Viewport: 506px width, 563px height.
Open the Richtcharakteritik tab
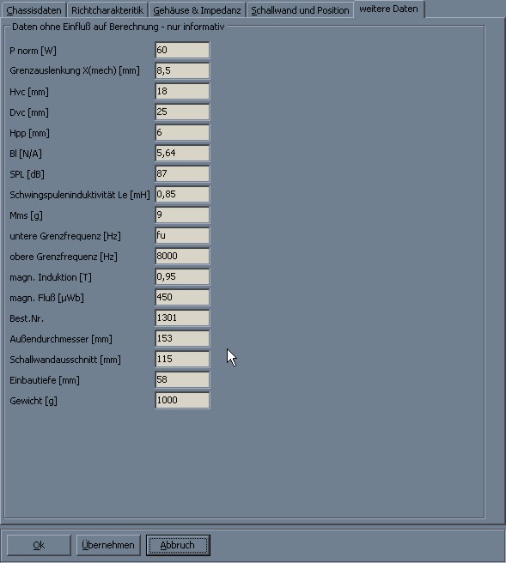107,10
